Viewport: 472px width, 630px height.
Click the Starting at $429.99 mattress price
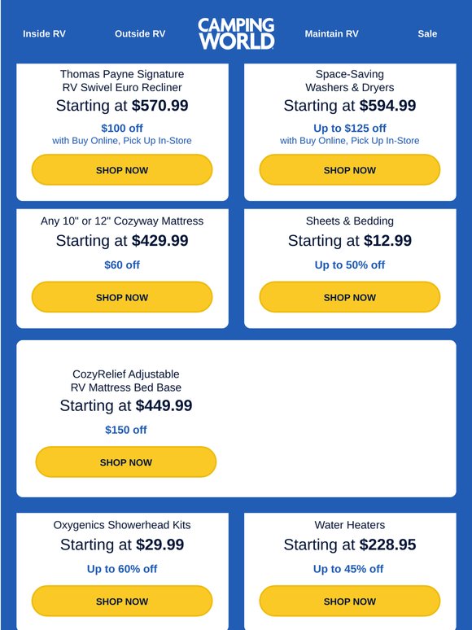(122, 241)
